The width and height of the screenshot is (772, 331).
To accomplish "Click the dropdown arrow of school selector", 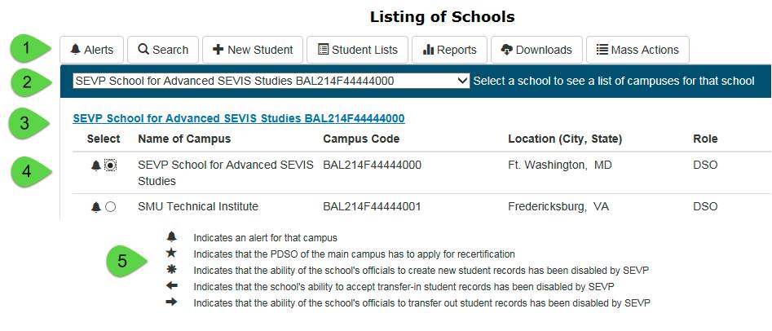I will [462, 81].
